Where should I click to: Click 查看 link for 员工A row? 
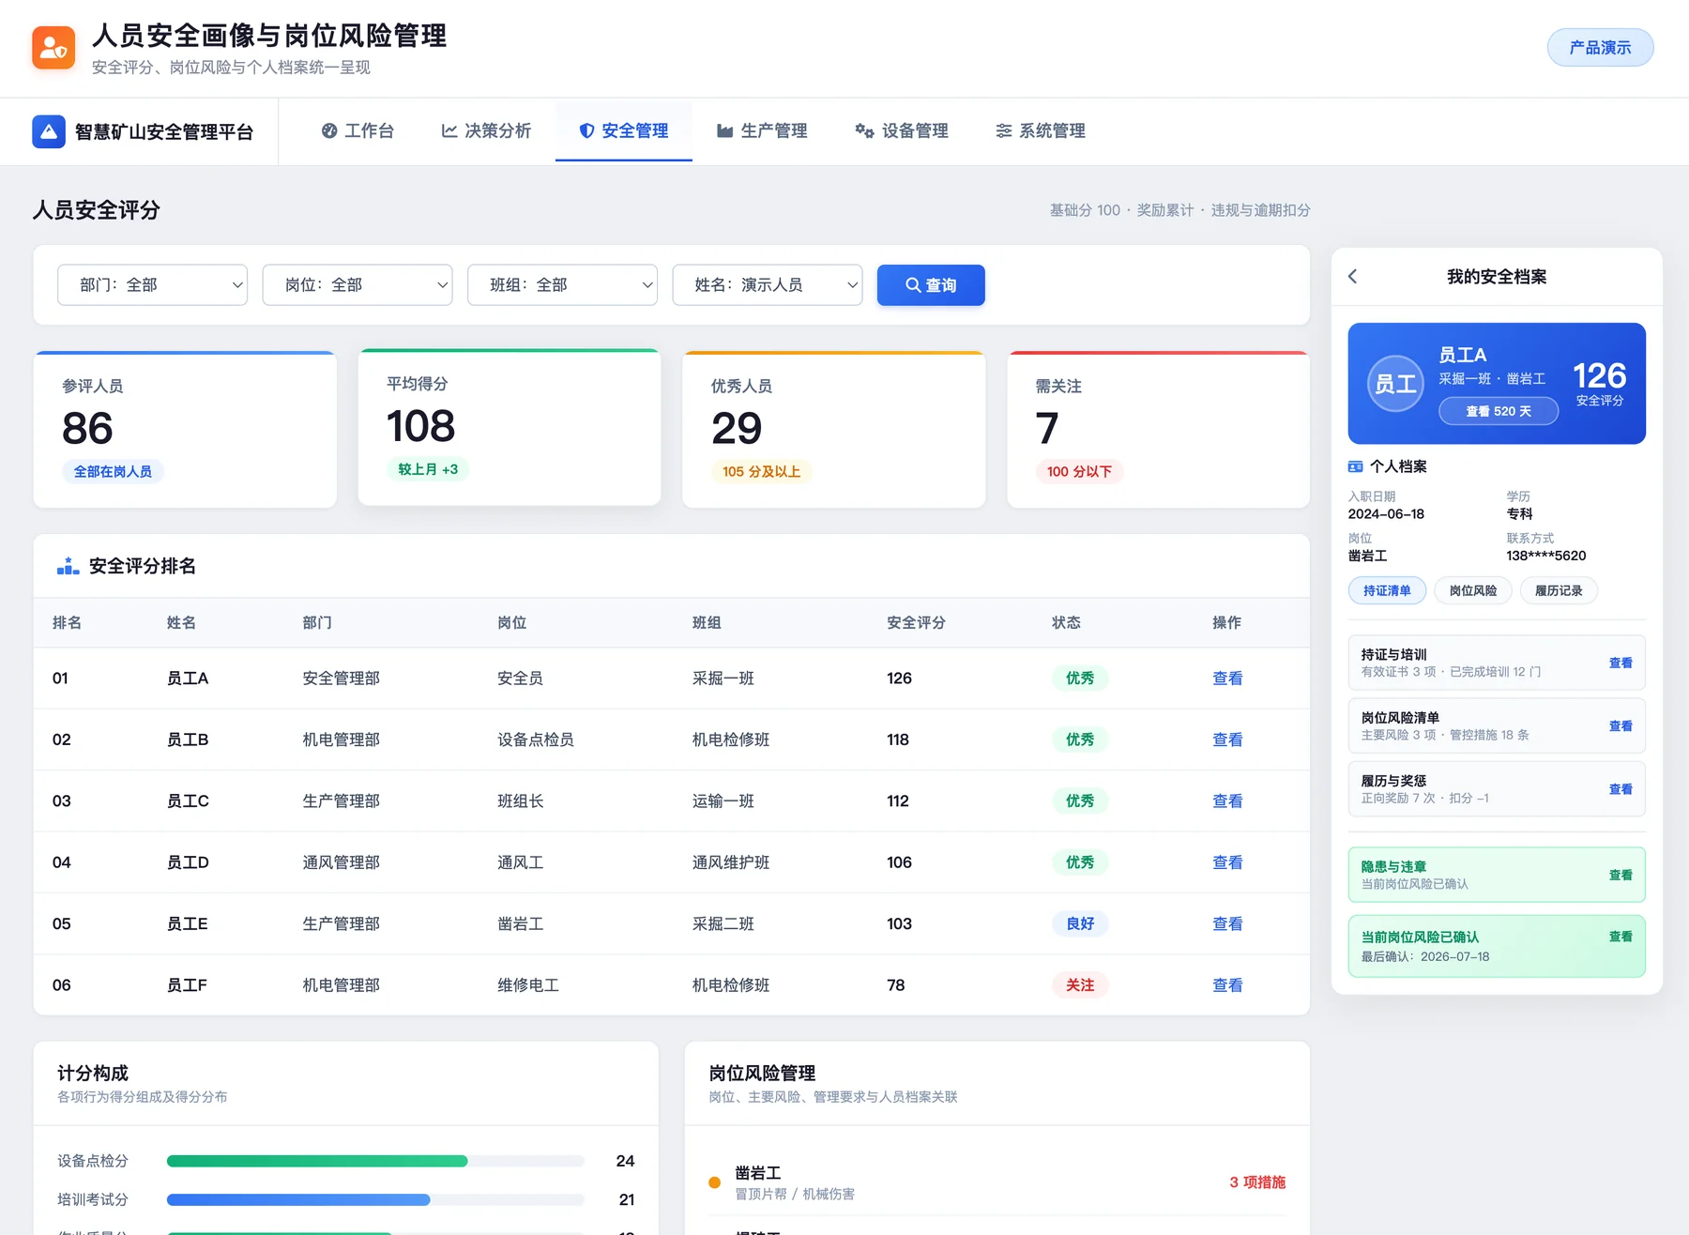[x=1227, y=678]
